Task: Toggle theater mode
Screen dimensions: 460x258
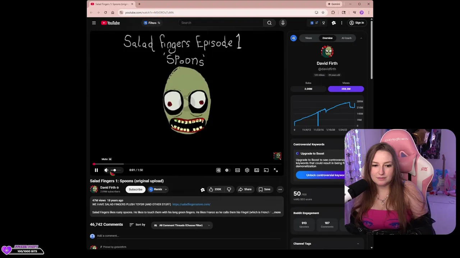Action: 257,170
